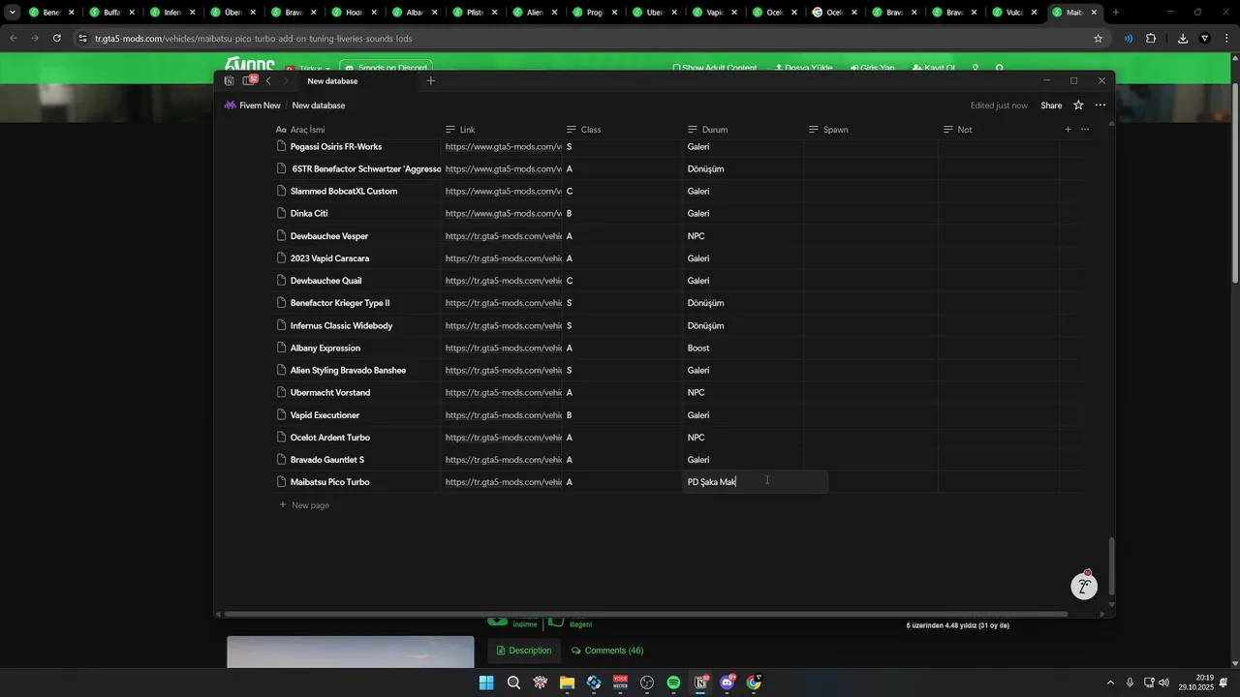Screen dimensions: 1240x697
Task: Open Voicemeeter from the taskbar
Action: tap(620, 682)
